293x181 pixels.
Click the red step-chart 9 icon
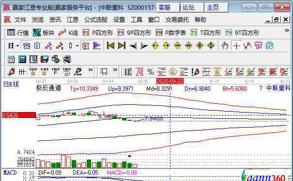(x=60, y=46)
